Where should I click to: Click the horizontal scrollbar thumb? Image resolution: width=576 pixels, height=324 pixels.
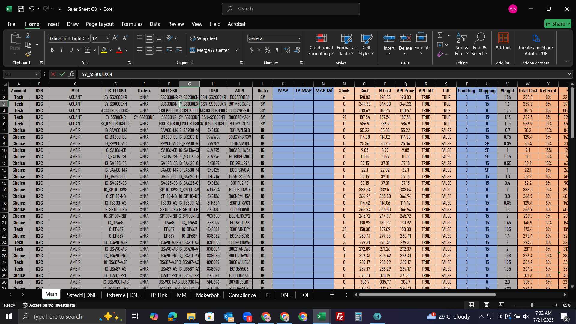pyautogui.click(x=427, y=295)
